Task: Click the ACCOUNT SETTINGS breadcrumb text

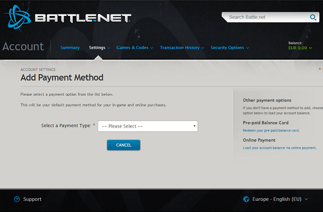Action: pyautogui.click(x=38, y=69)
